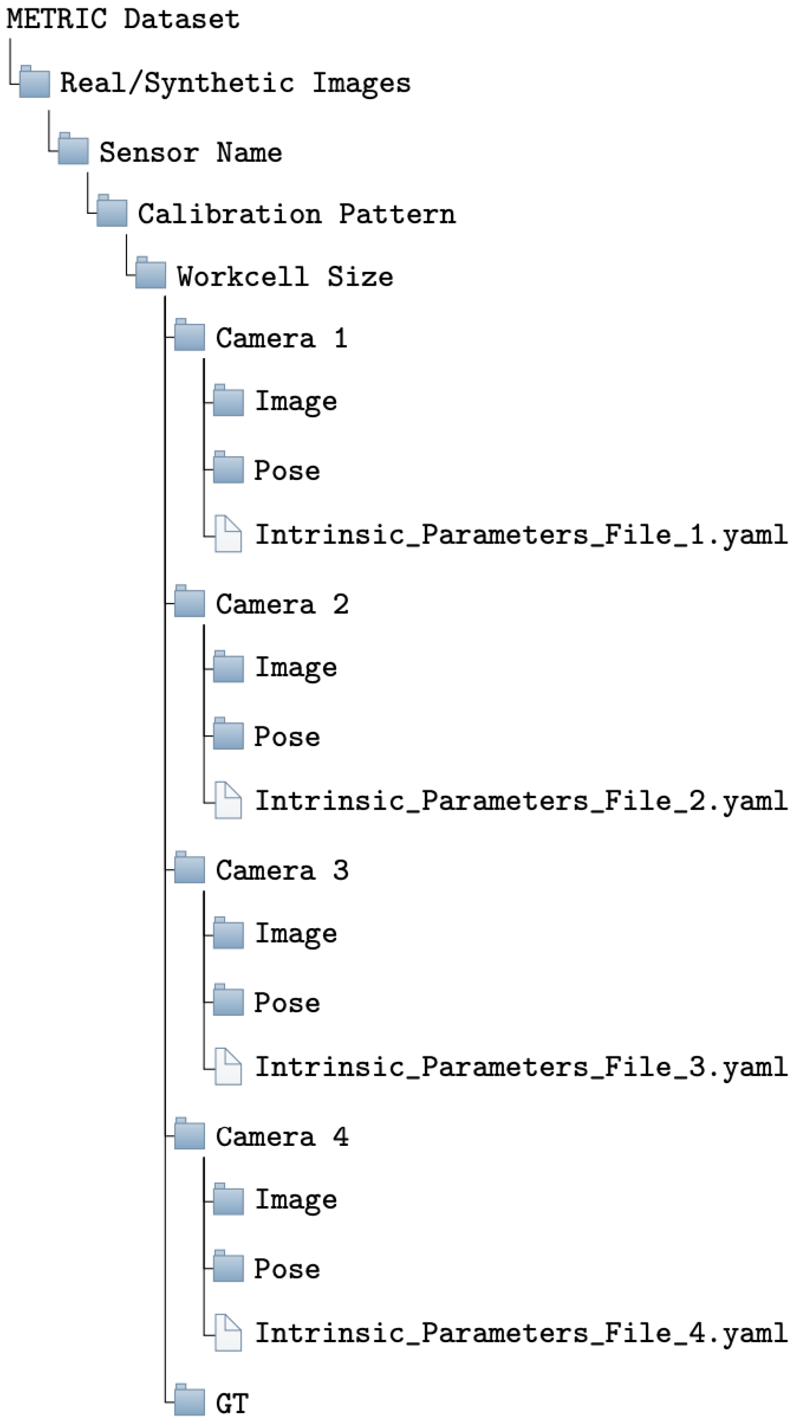795x1427 pixels.
Task: Open the Camera 1 folder icon
Action: click(x=189, y=335)
